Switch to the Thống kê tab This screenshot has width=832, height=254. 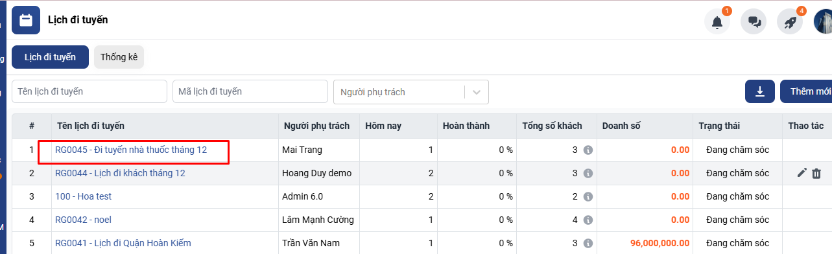(x=119, y=57)
